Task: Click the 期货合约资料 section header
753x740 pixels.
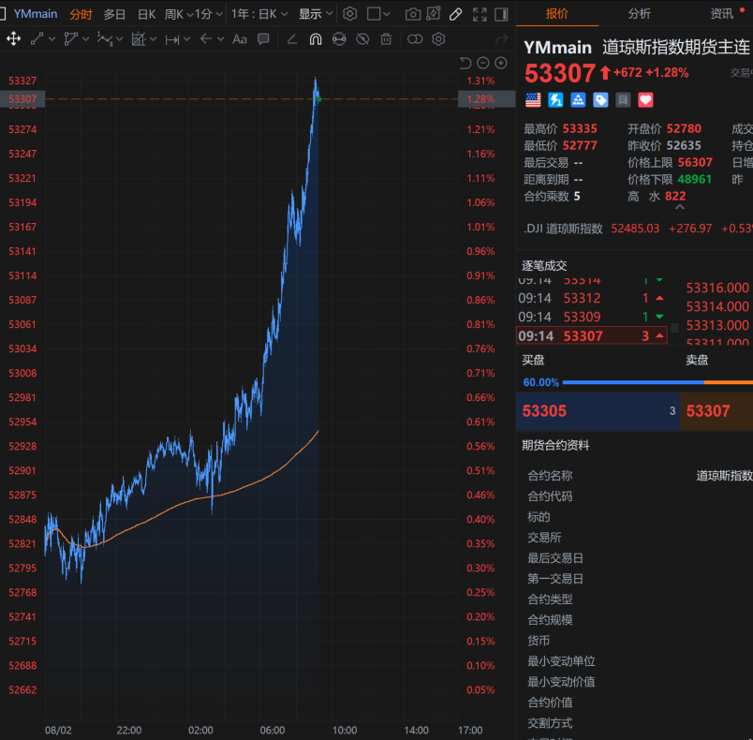Action: 555,445
